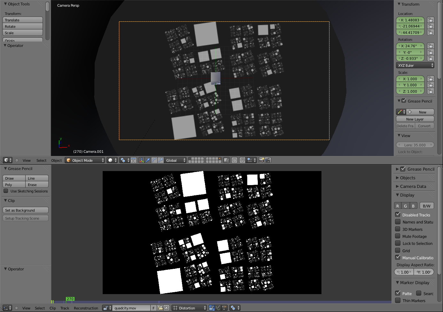
Task: Select the translate manipulator arrow icon
Action: tap(148, 160)
